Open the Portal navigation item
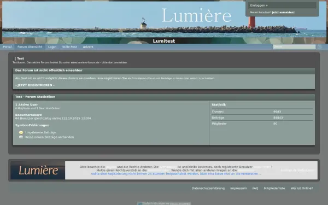This screenshot has height=205, width=328. pyautogui.click(x=7, y=47)
